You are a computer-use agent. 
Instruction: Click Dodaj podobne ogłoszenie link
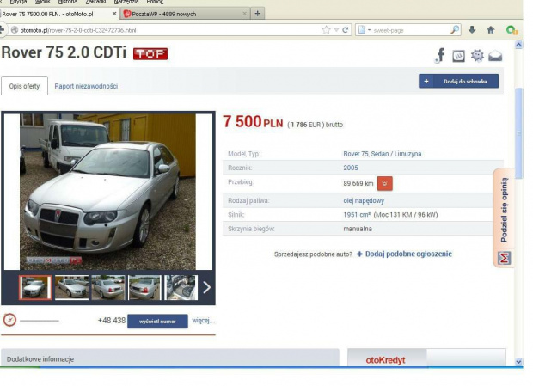[408, 254]
